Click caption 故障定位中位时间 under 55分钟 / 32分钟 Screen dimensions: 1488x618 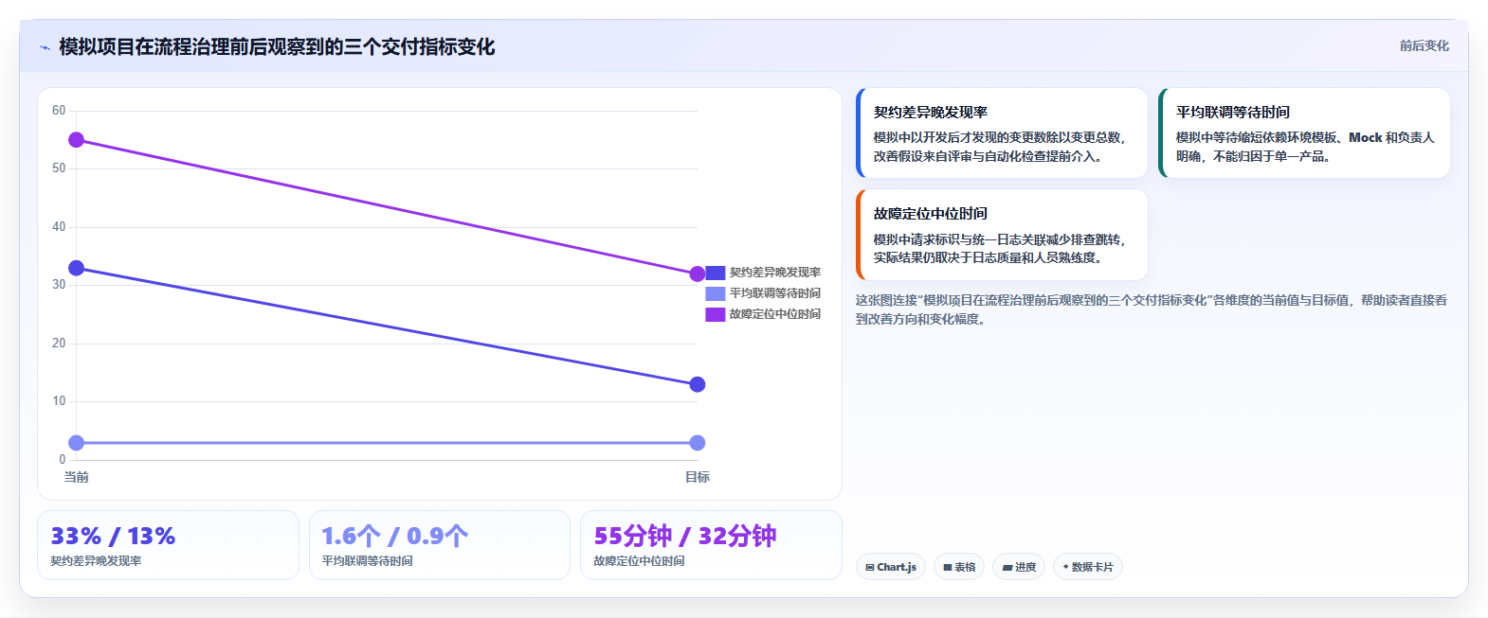tap(639, 561)
